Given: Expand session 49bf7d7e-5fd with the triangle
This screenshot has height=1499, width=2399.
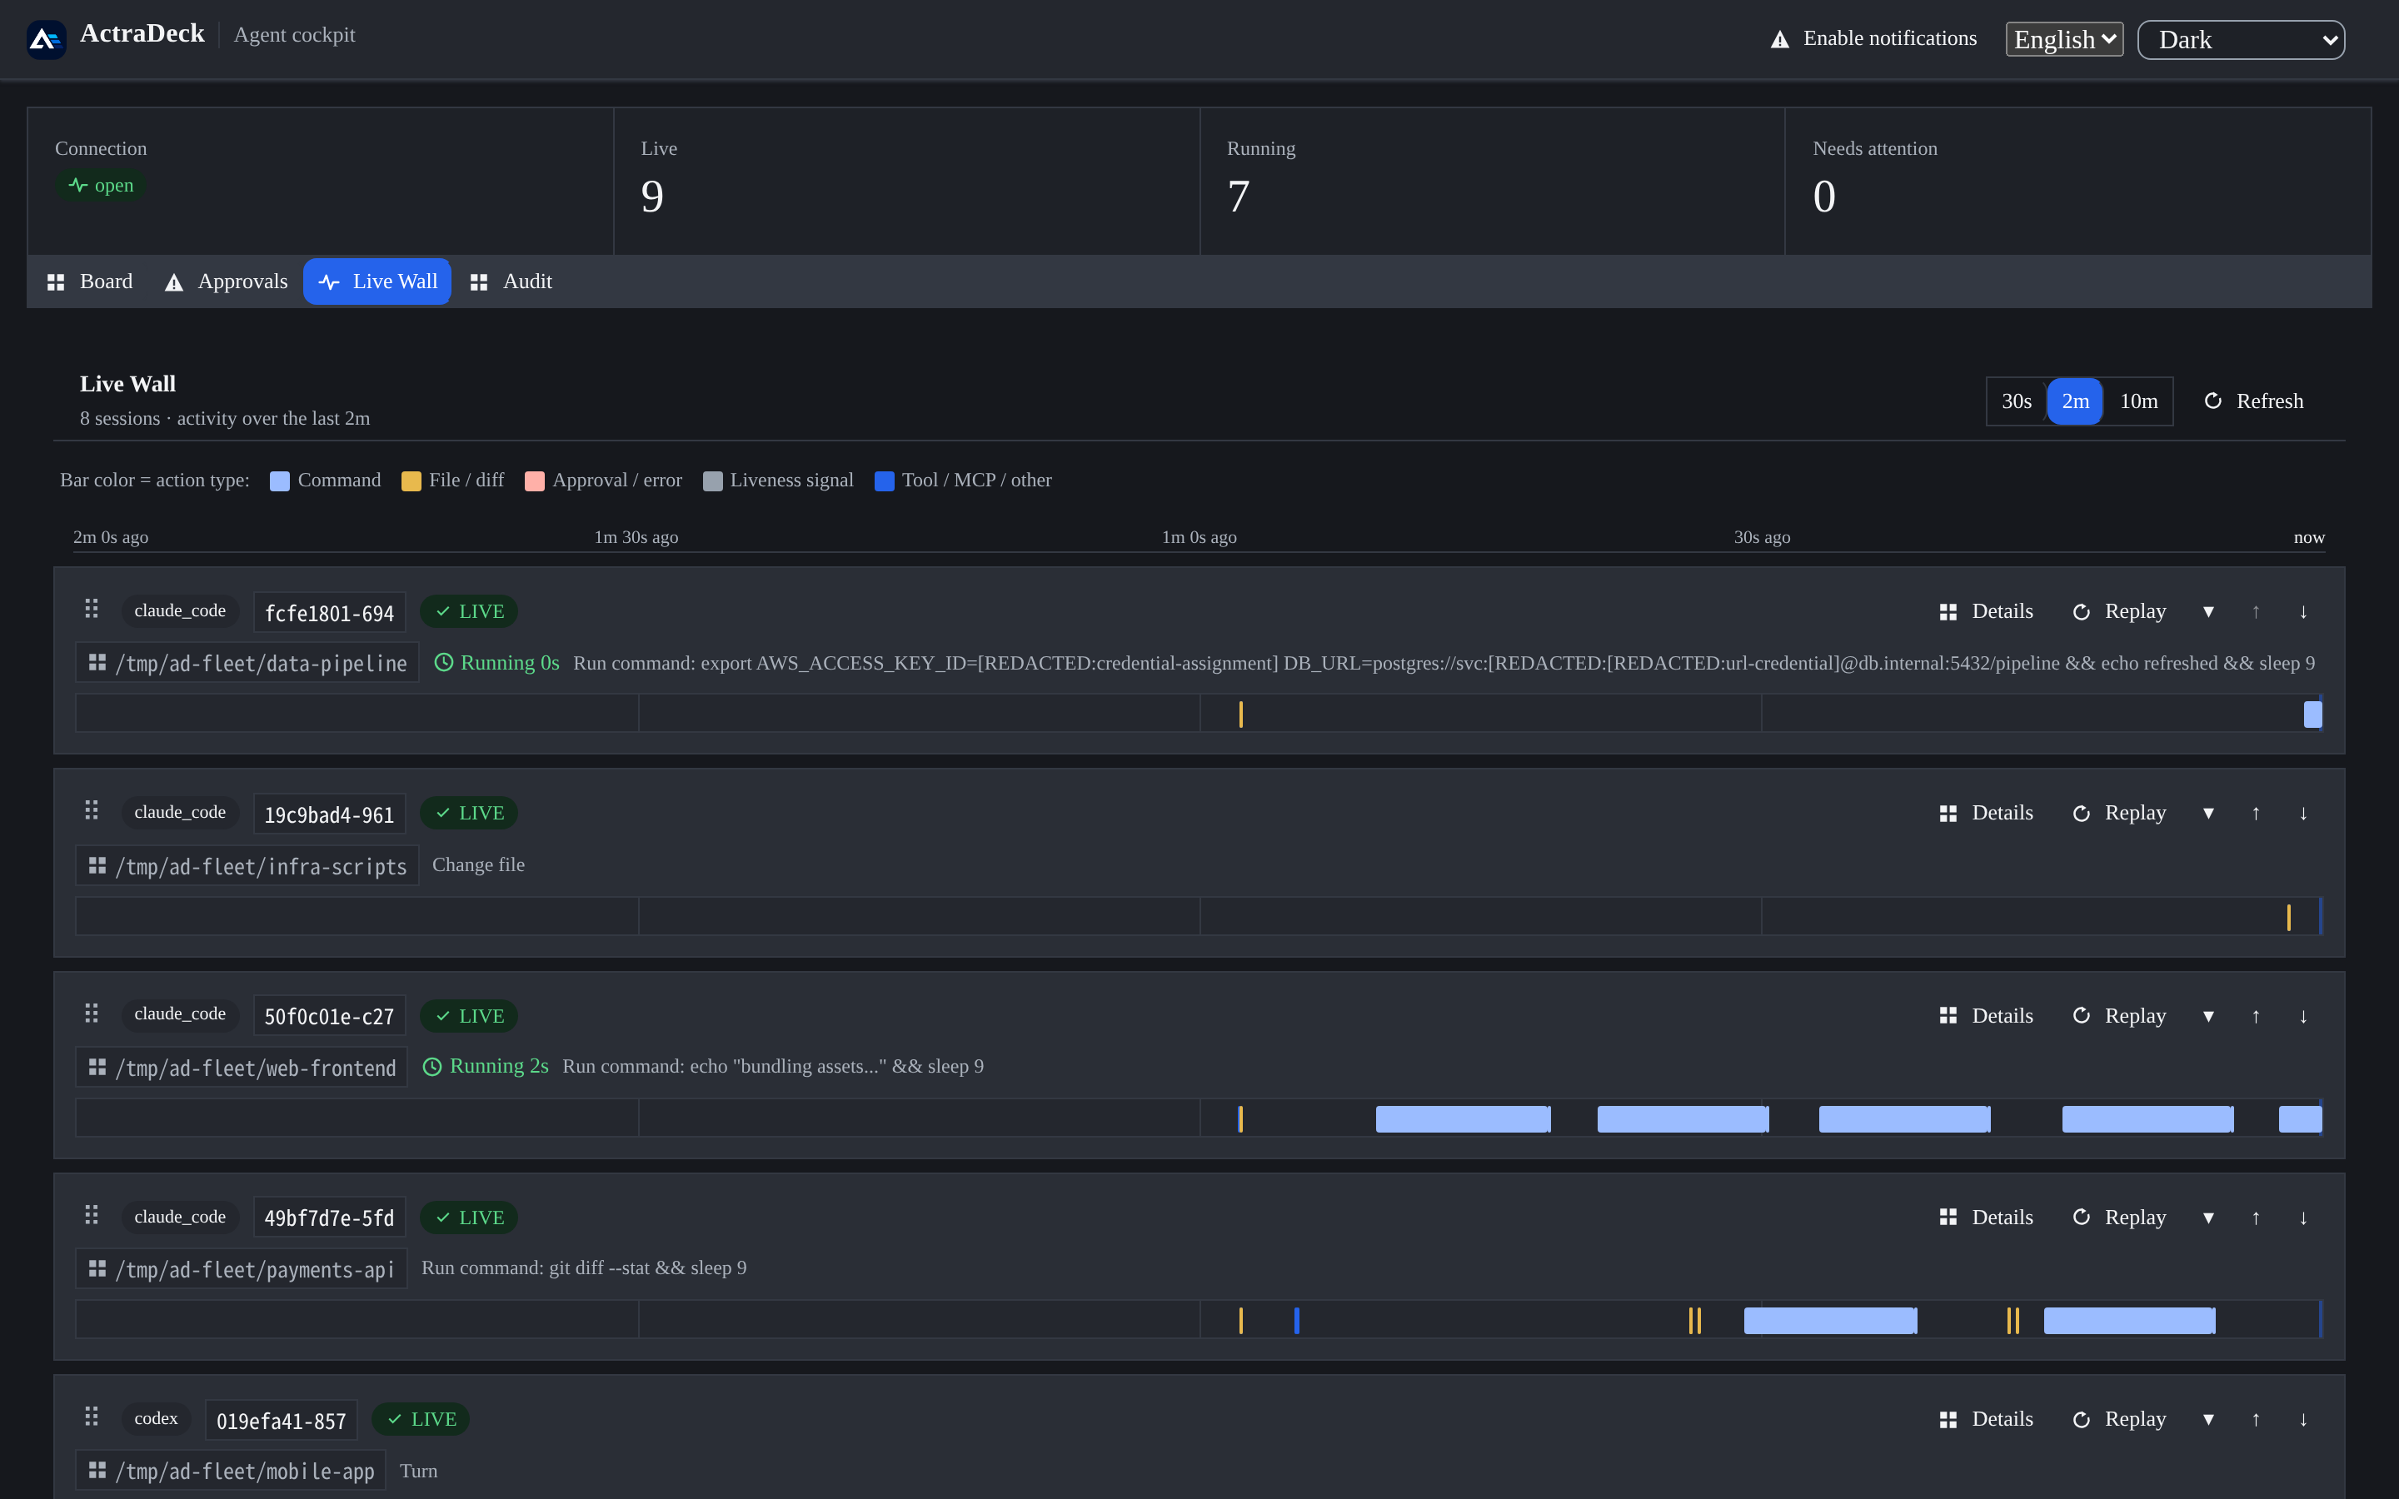Looking at the screenshot, I should tap(2209, 1218).
